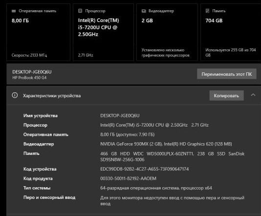
Task: Open the Оперативная память 8,00 ГБ card
Action: (x=39, y=32)
